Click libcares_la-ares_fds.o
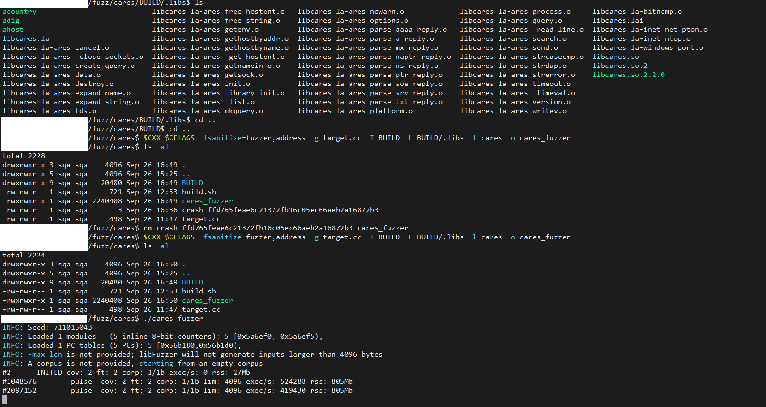This screenshot has width=766, height=407. (49, 111)
